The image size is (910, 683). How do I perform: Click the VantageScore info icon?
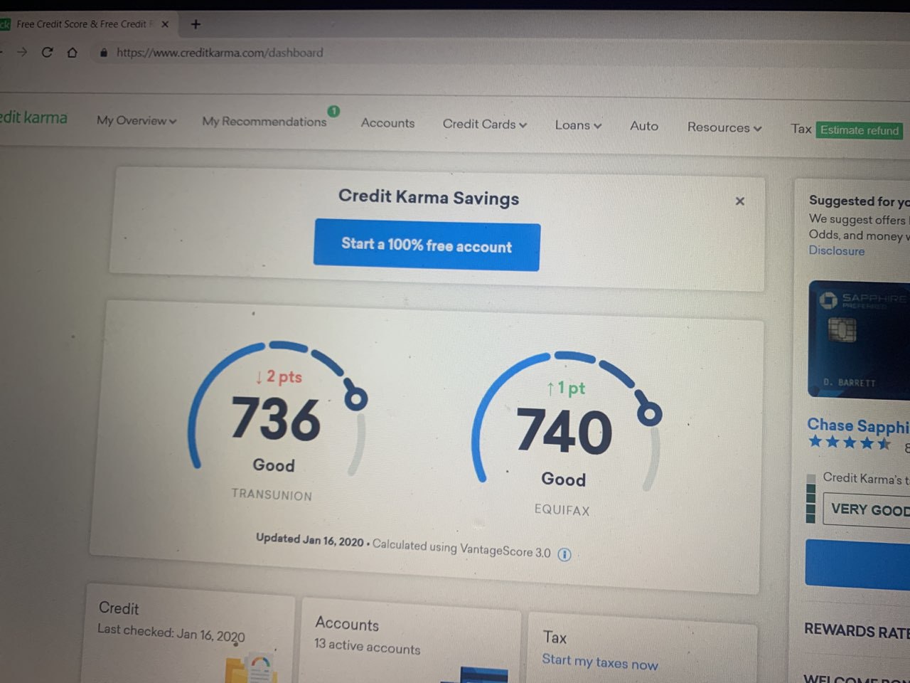(x=564, y=555)
